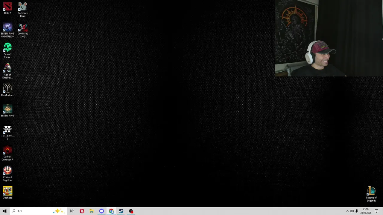Select the Darkest Dungeon desktop icon
The width and height of the screenshot is (383, 215).
pyautogui.click(x=7, y=153)
